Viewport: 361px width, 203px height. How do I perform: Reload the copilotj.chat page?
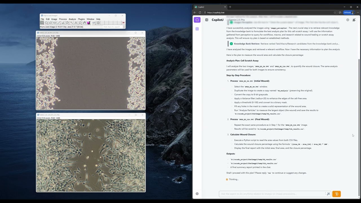200,12
